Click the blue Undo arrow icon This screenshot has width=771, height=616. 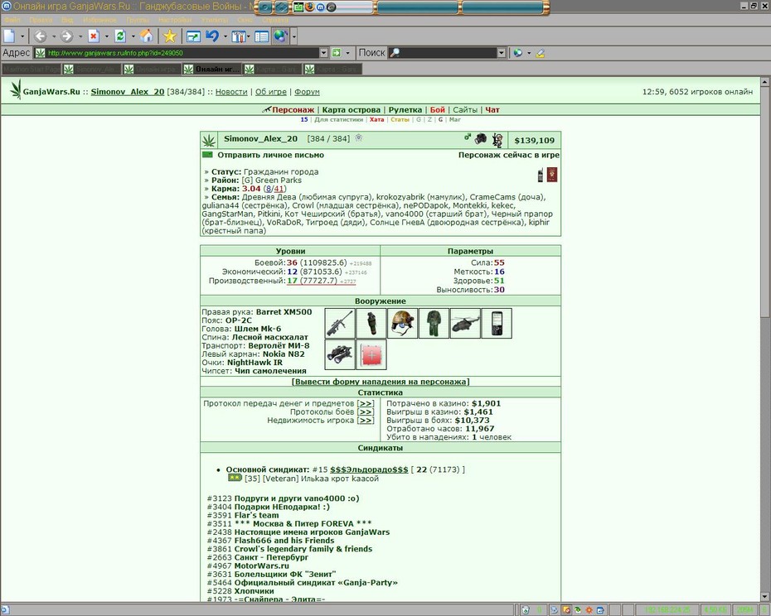(212, 36)
